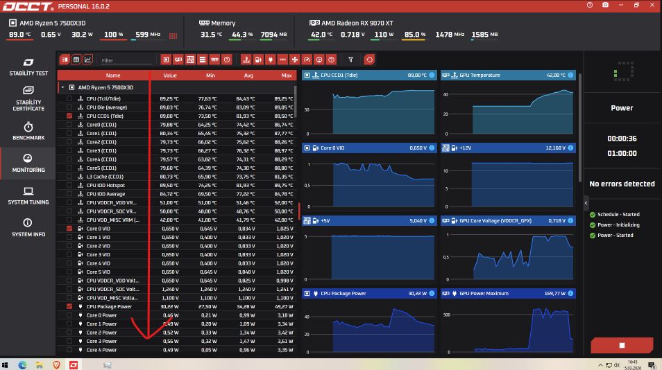Viewport: 662px width, 370px height.
Task: Check the CPU IOD Hotspot checkbox
Action: click(69, 186)
